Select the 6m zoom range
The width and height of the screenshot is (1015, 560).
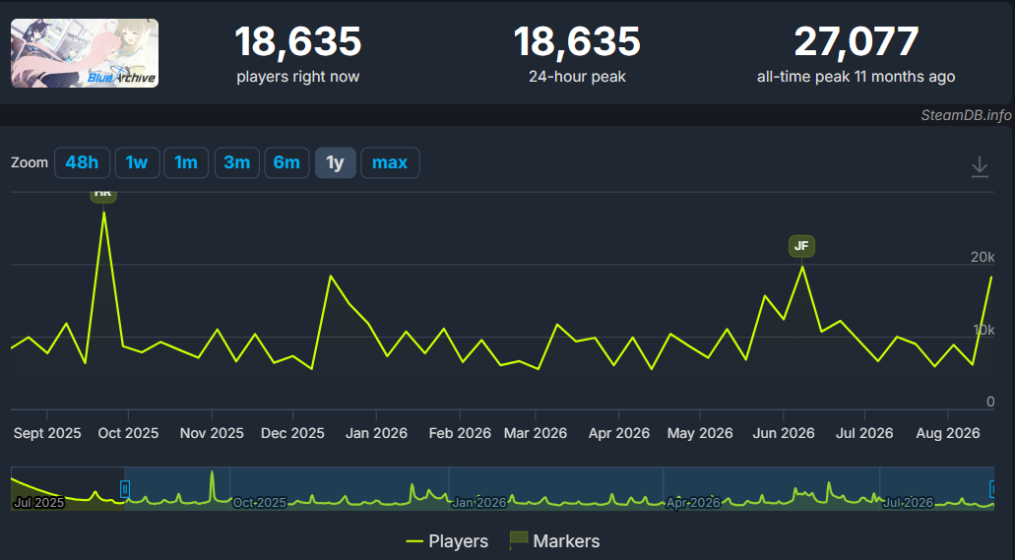click(286, 162)
